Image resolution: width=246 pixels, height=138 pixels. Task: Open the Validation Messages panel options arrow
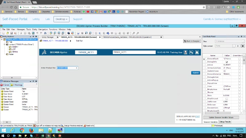(30, 81)
